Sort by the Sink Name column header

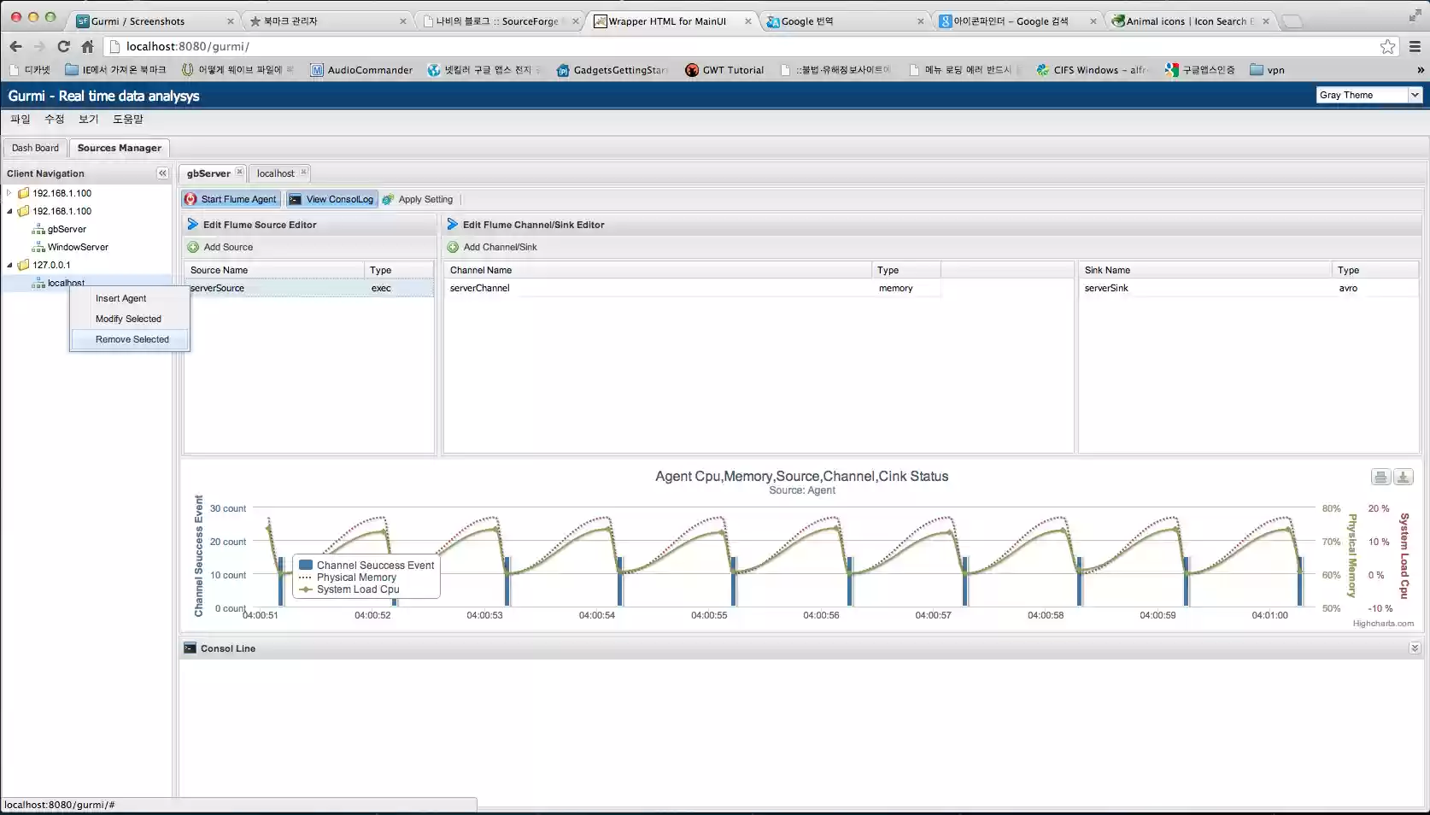[1204, 270]
